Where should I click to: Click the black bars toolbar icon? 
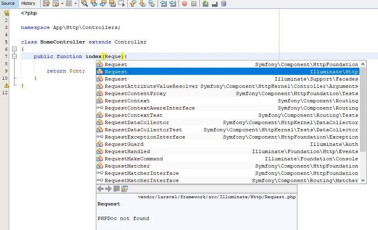pyautogui.click(x=215, y=4)
